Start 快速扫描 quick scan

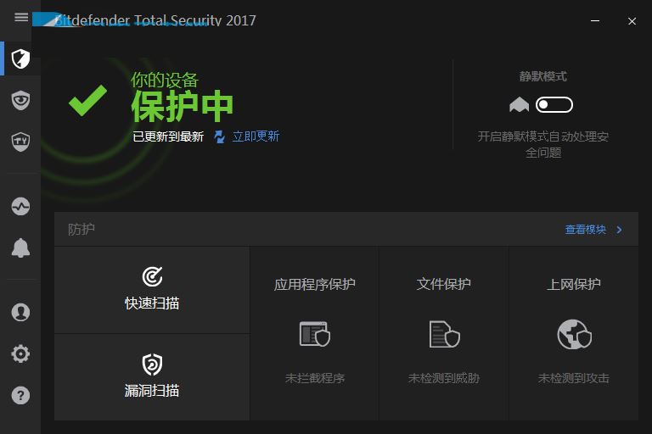(152, 290)
